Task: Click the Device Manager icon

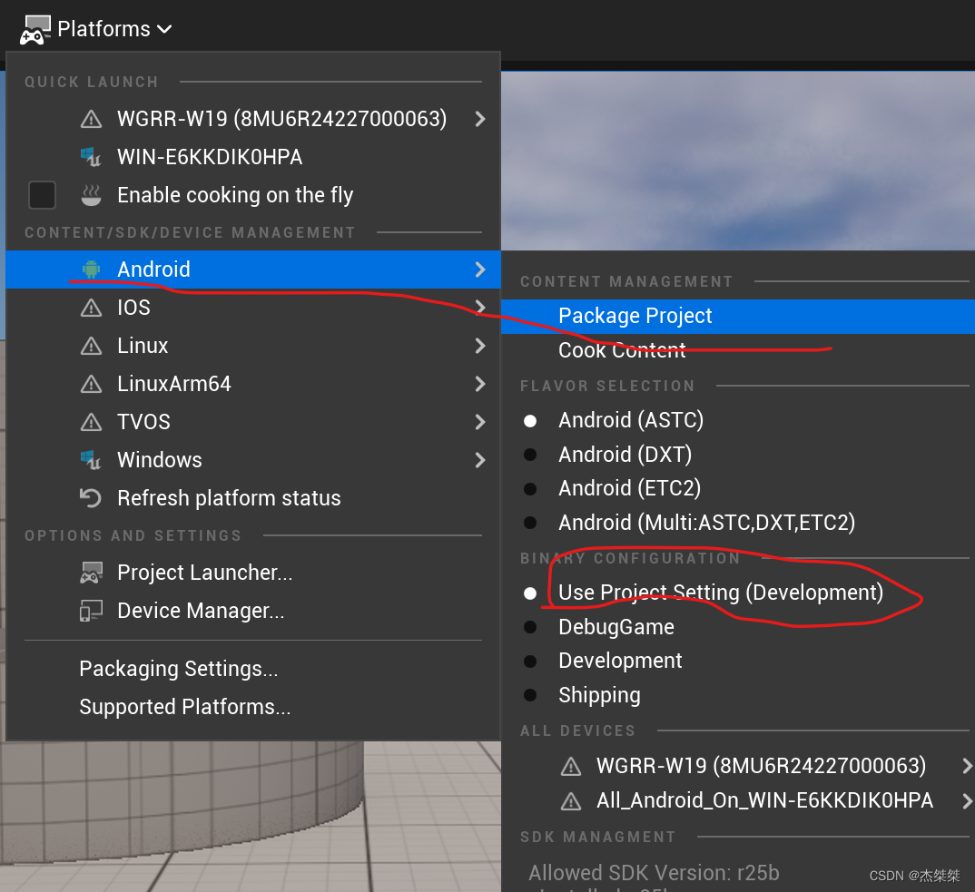Action: click(x=92, y=611)
